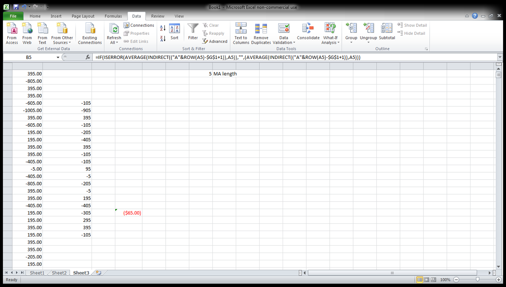Open the Outline dialog launcher

(426, 49)
